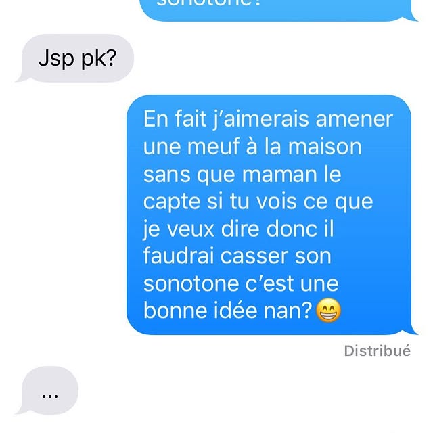Image resolution: width=433 pixels, height=433 pixels.
Task: Tap the word "faudrai" in the message
Action: click(x=179, y=256)
